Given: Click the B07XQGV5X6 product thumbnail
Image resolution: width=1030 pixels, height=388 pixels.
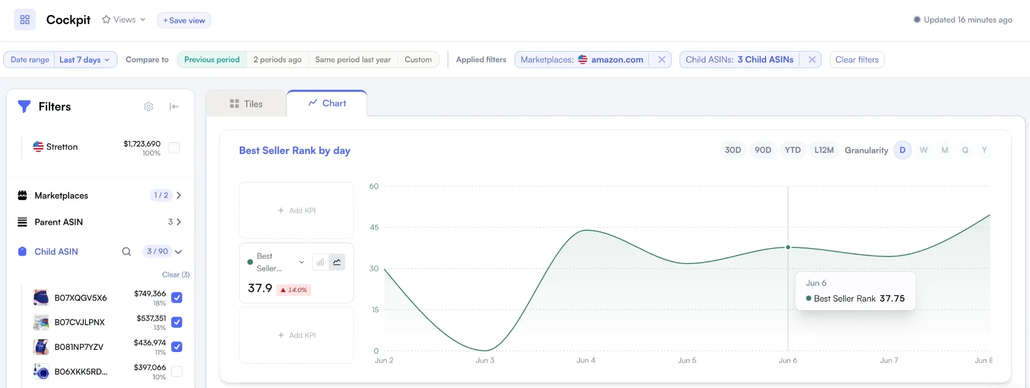Looking at the screenshot, I should [41, 297].
